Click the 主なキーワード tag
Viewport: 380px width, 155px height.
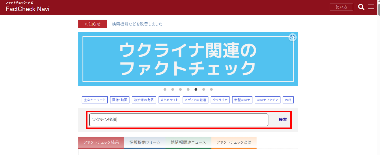(95, 100)
